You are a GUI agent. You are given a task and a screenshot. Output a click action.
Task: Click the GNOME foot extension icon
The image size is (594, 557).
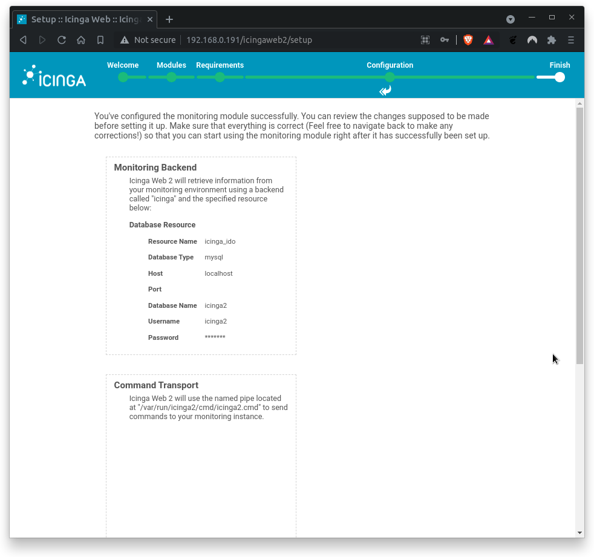512,39
